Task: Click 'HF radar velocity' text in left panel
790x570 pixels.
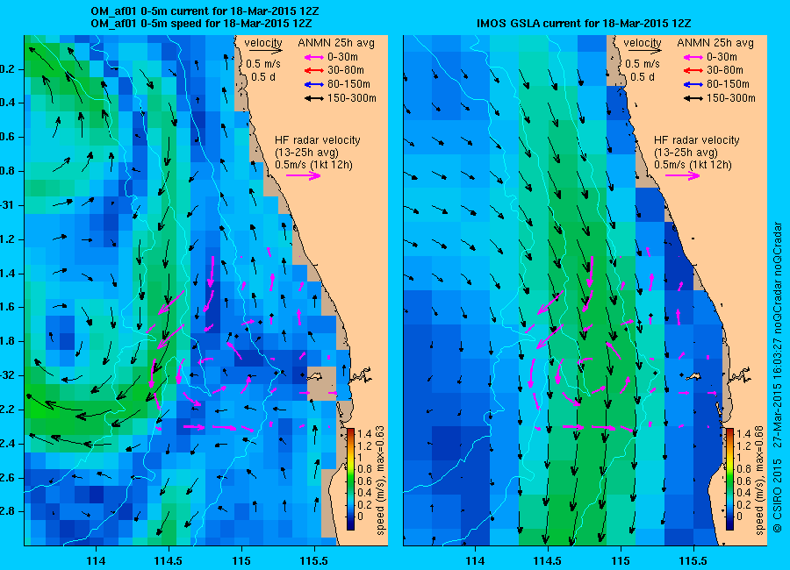Action: 318,140
